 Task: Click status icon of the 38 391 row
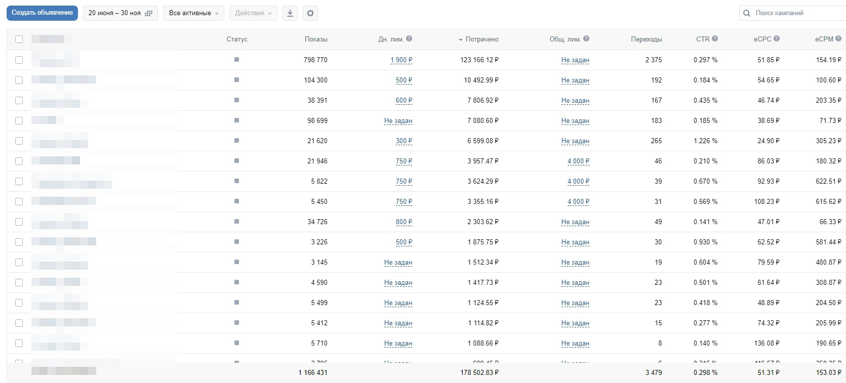pyautogui.click(x=236, y=100)
